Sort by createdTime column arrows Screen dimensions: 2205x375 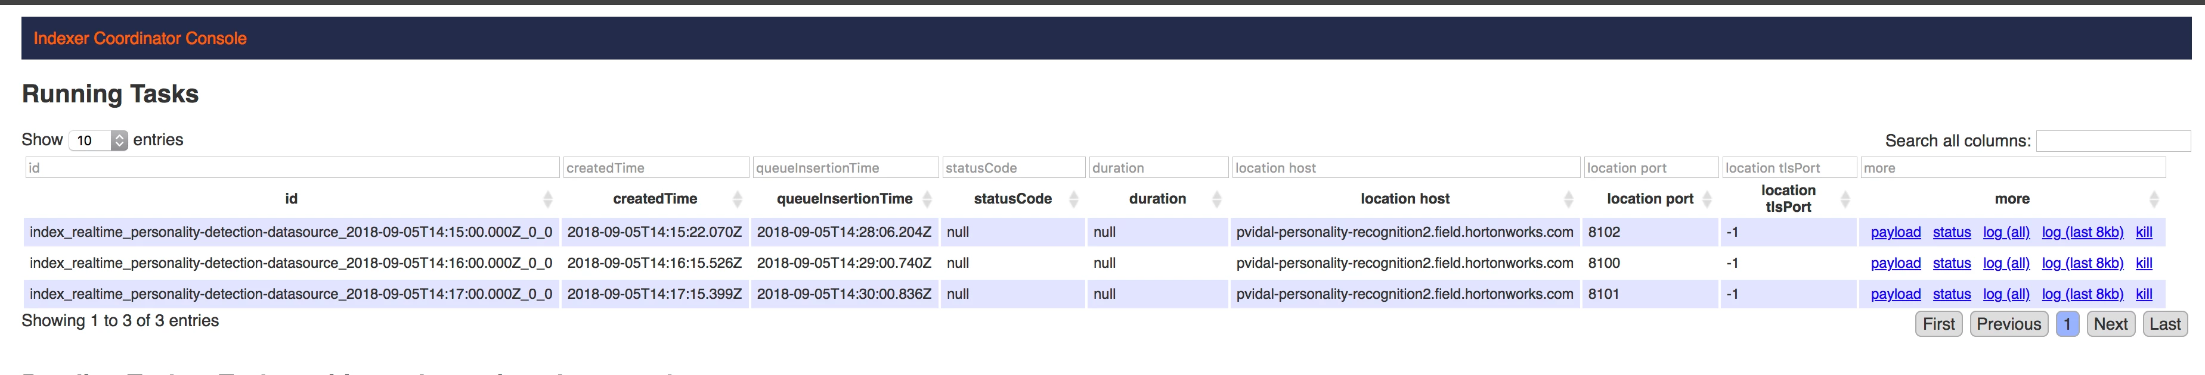click(737, 199)
